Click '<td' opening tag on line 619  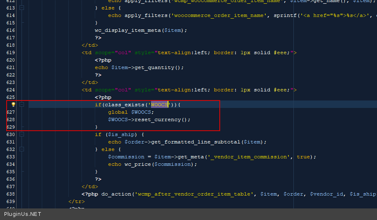click(x=86, y=53)
